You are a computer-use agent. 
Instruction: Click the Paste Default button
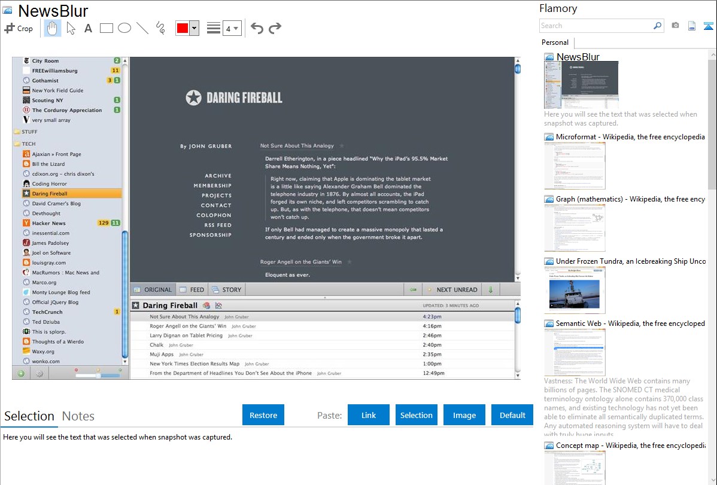(x=512, y=415)
